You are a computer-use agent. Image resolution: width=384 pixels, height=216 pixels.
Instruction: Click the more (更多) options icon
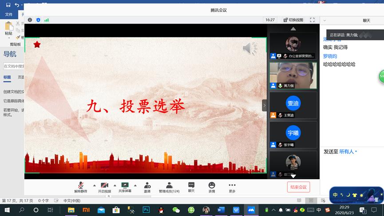pos(232,187)
